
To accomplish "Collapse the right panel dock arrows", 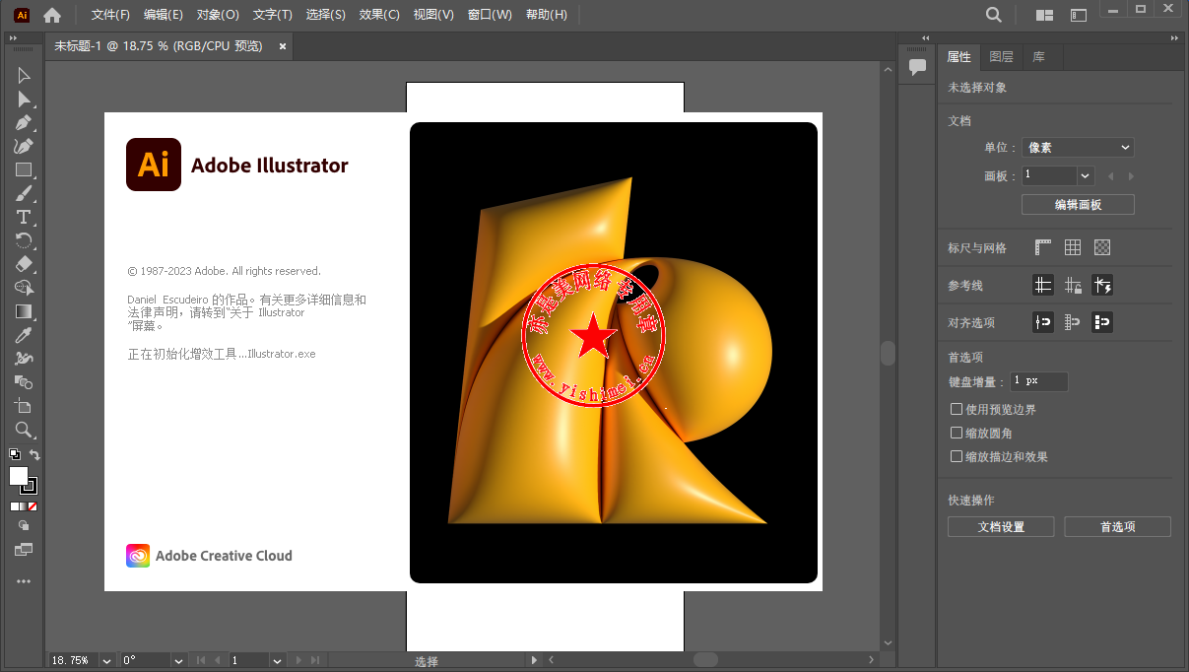I will click(1175, 37).
